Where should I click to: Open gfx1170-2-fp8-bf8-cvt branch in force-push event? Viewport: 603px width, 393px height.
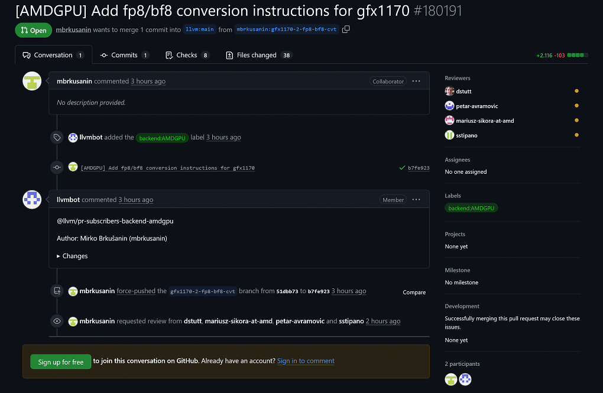(203, 291)
